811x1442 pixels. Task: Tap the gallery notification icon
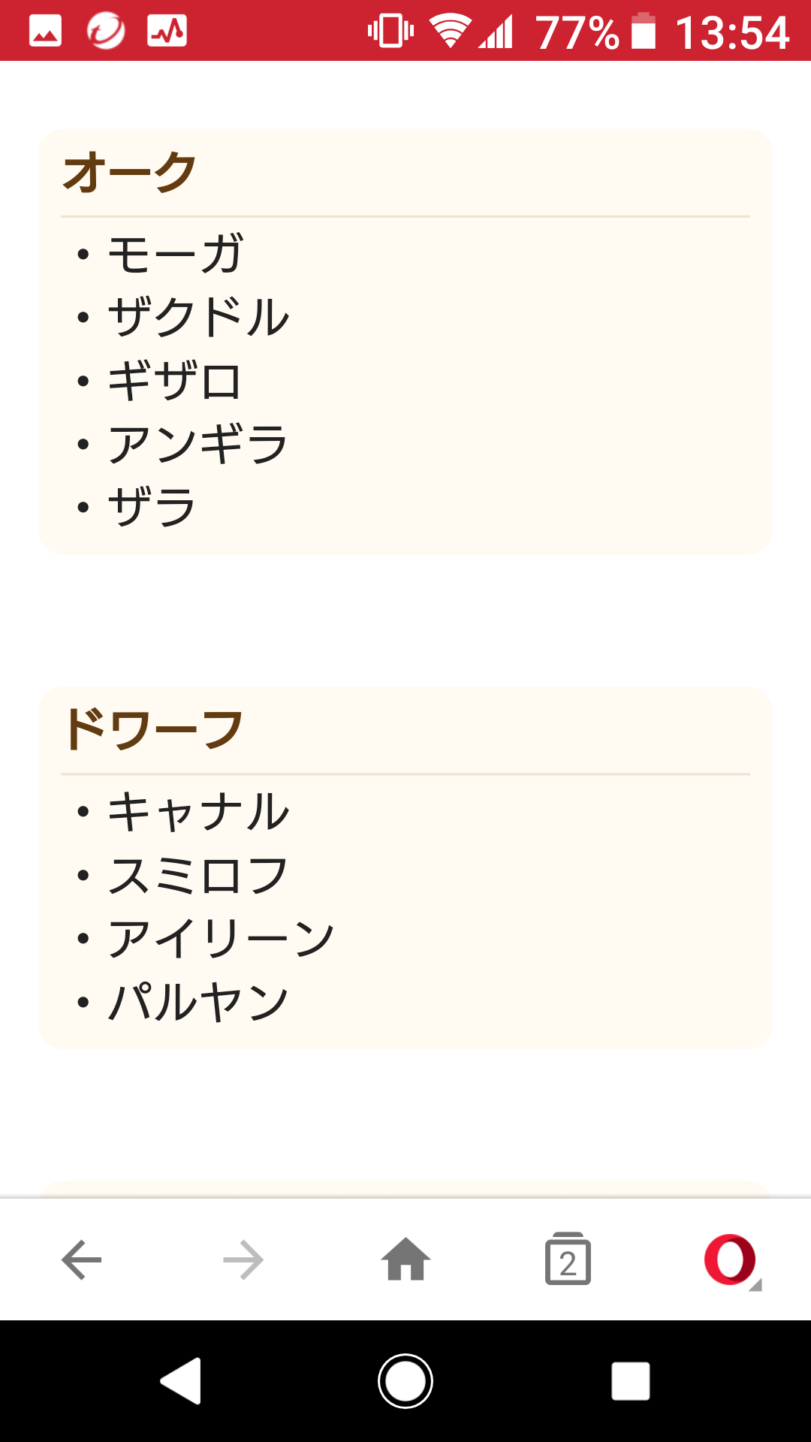(x=45, y=31)
